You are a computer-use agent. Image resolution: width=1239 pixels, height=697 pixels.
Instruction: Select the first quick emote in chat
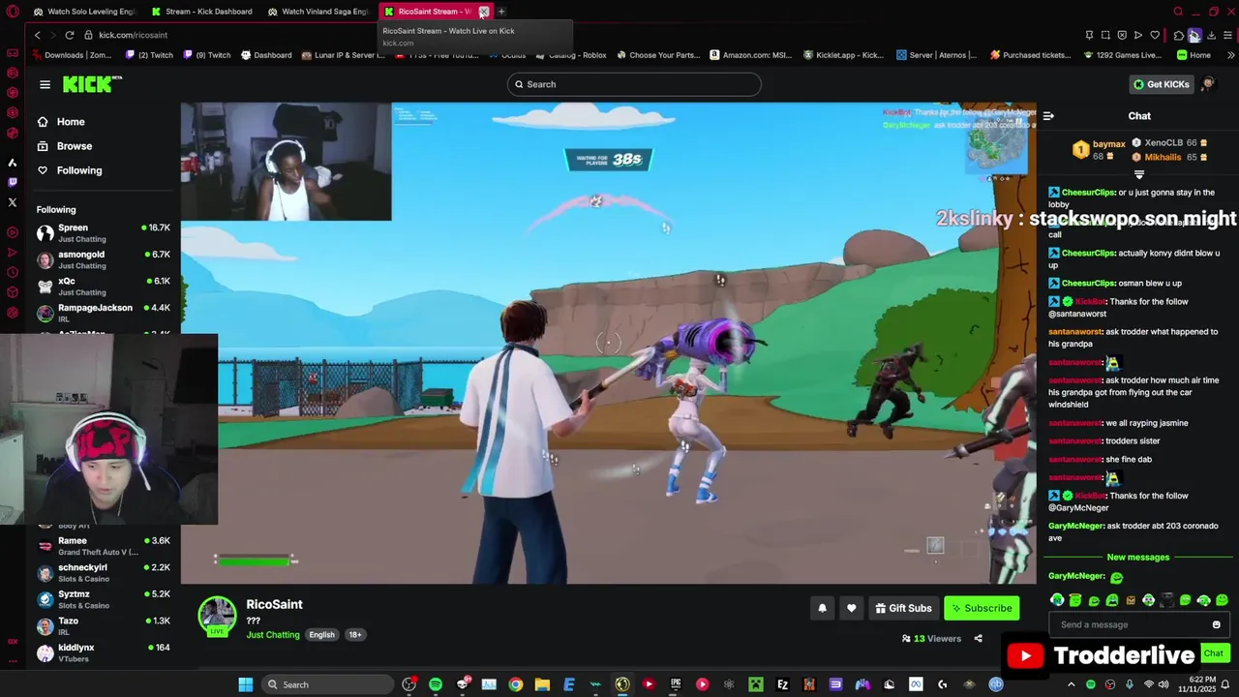pyautogui.click(x=1057, y=600)
